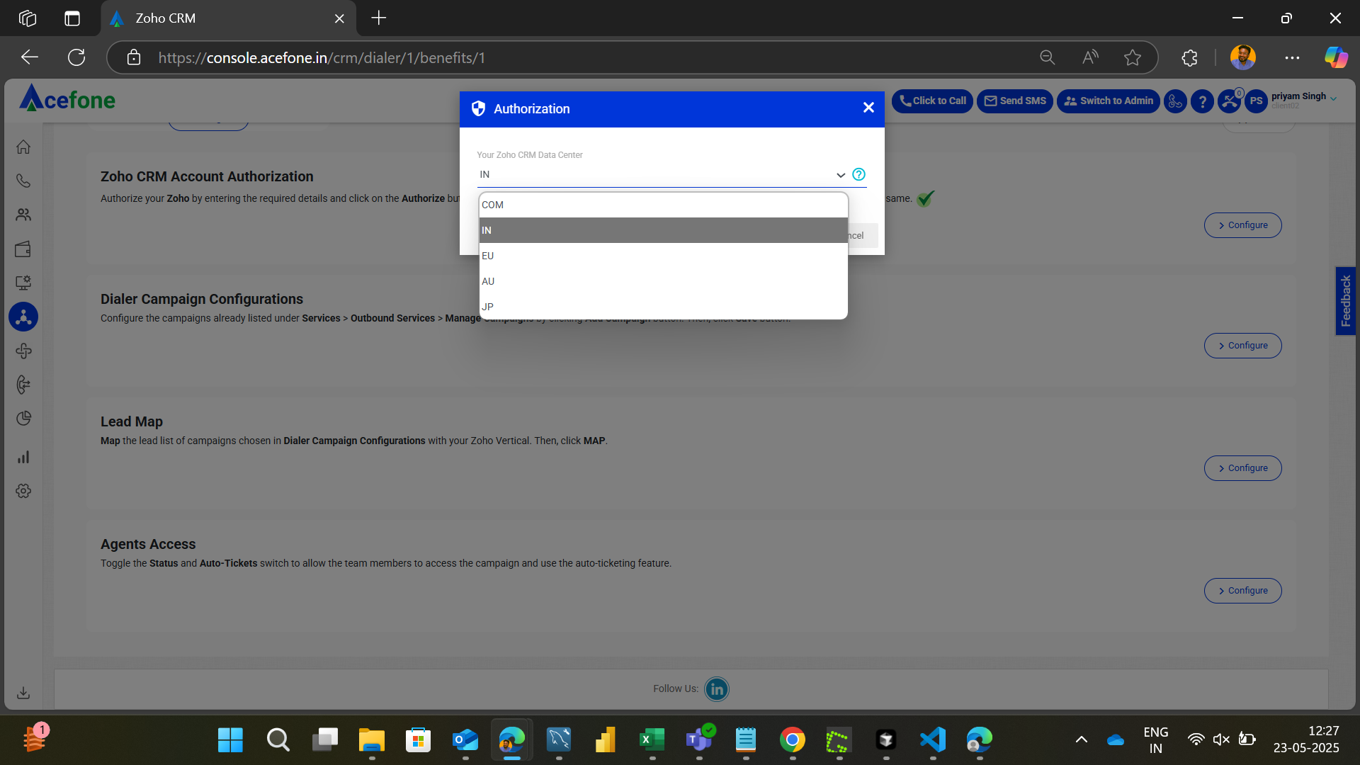Click the wallet sidebar icon
Image resolution: width=1360 pixels, height=765 pixels.
pyautogui.click(x=23, y=249)
